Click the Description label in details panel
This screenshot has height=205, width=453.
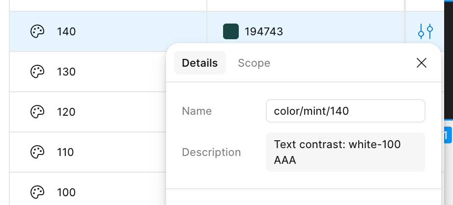coord(211,152)
